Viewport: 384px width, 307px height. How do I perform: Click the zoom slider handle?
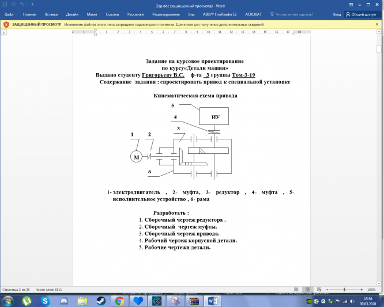coord(345,290)
